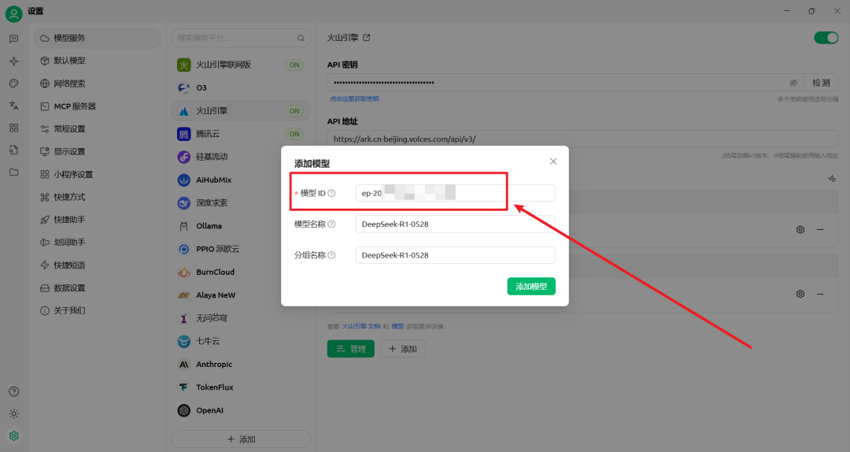Select O3 provider

click(x=240, y=88)
